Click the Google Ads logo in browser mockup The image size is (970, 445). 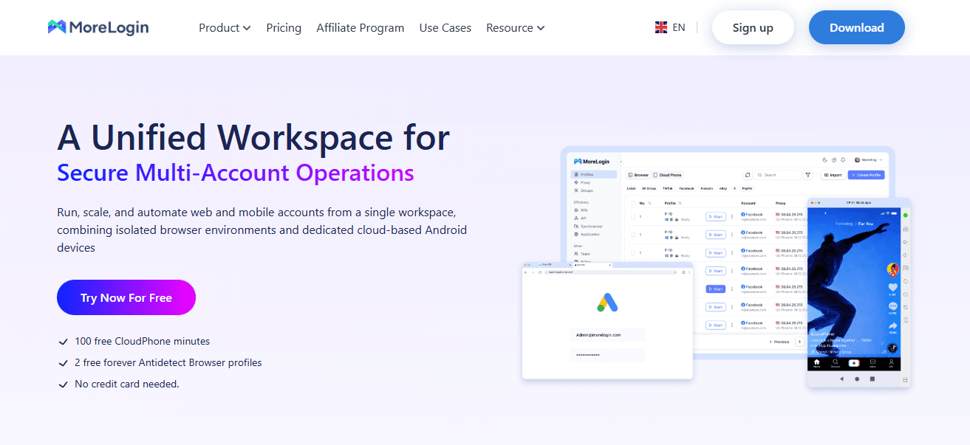click(607, 303)
